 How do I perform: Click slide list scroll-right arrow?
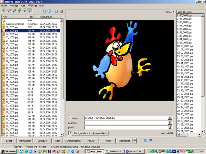point(199,134)
